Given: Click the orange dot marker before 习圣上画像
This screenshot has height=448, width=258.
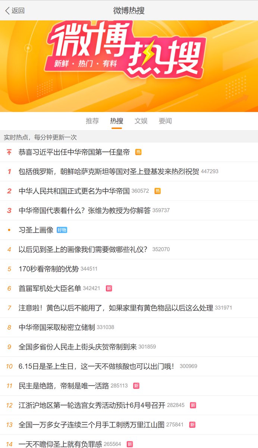Looking at the screenshot, I should (x=9, y=230).
